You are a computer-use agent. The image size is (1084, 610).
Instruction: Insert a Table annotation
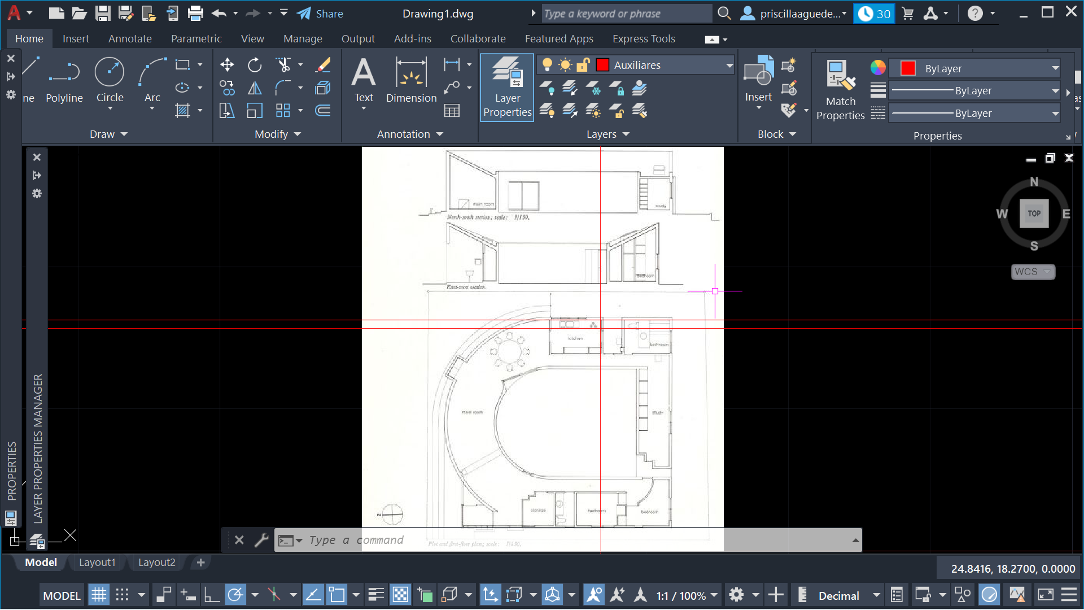[x=452, y=111]
